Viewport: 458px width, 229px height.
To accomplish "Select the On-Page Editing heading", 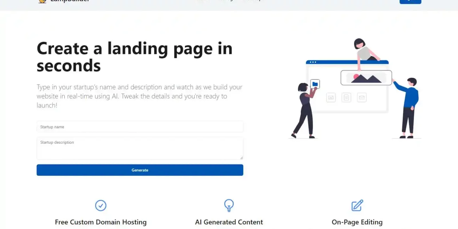I will (357, 222).
